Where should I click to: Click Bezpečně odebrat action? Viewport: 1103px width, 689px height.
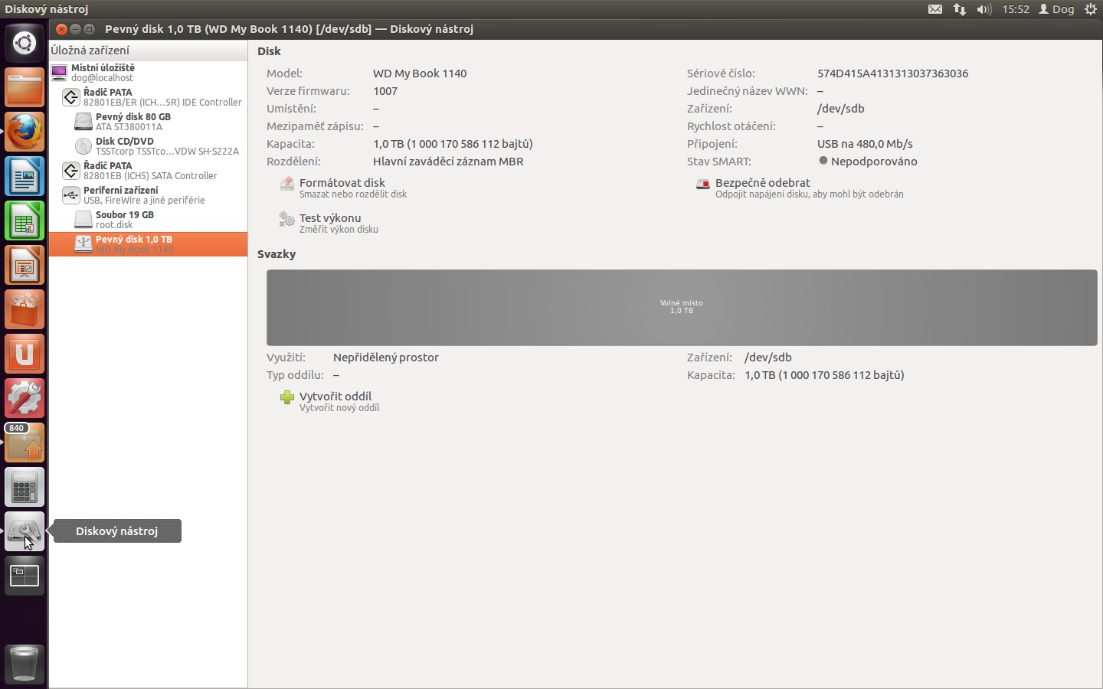coord(800,188)
